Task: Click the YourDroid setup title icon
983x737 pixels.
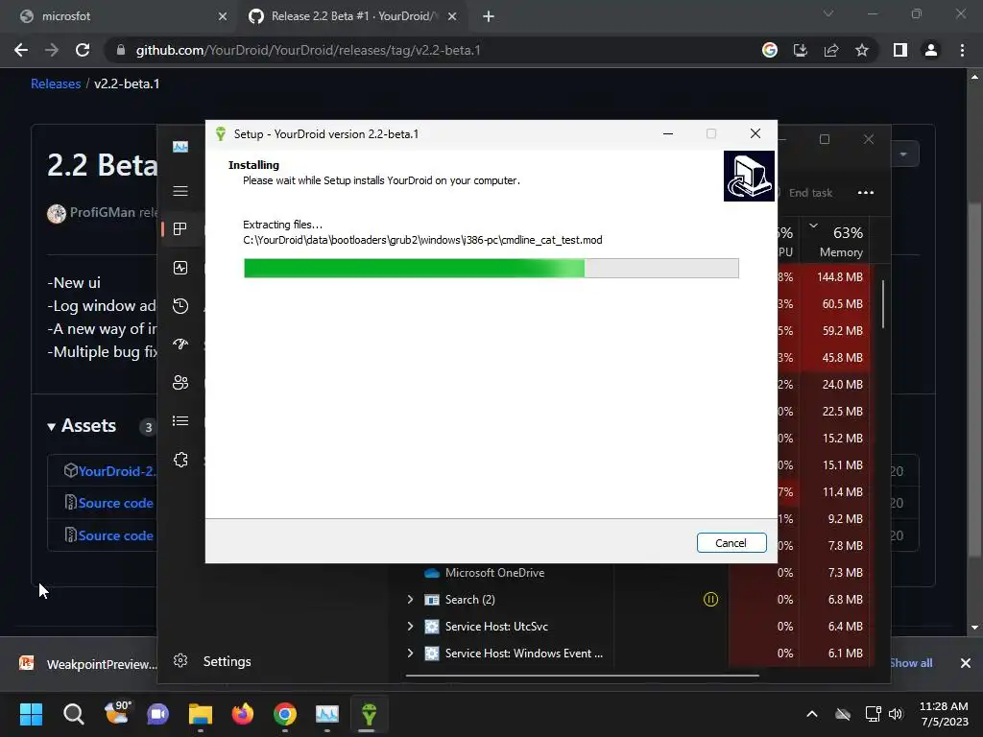Action: (221, 134)
